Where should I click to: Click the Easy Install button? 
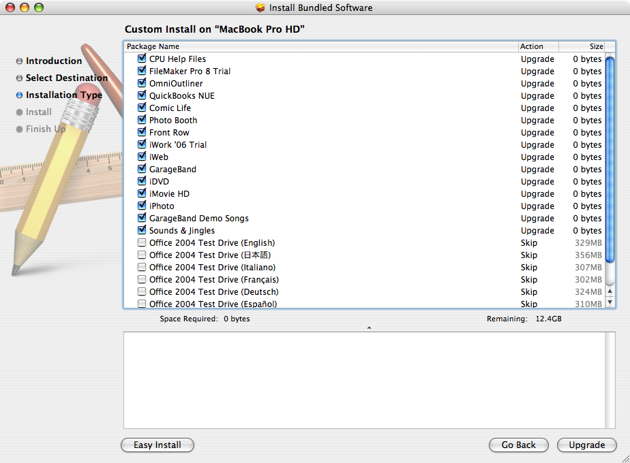coord(157,445)
